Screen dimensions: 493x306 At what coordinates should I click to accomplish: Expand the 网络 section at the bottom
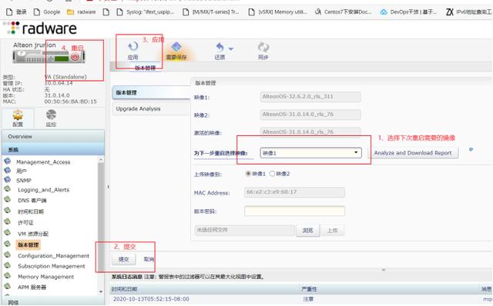tap(53, 303)
